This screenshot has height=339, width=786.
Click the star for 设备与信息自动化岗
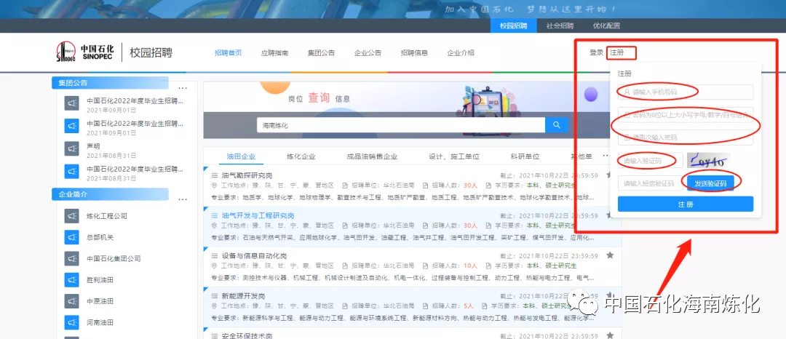(610, 255)
